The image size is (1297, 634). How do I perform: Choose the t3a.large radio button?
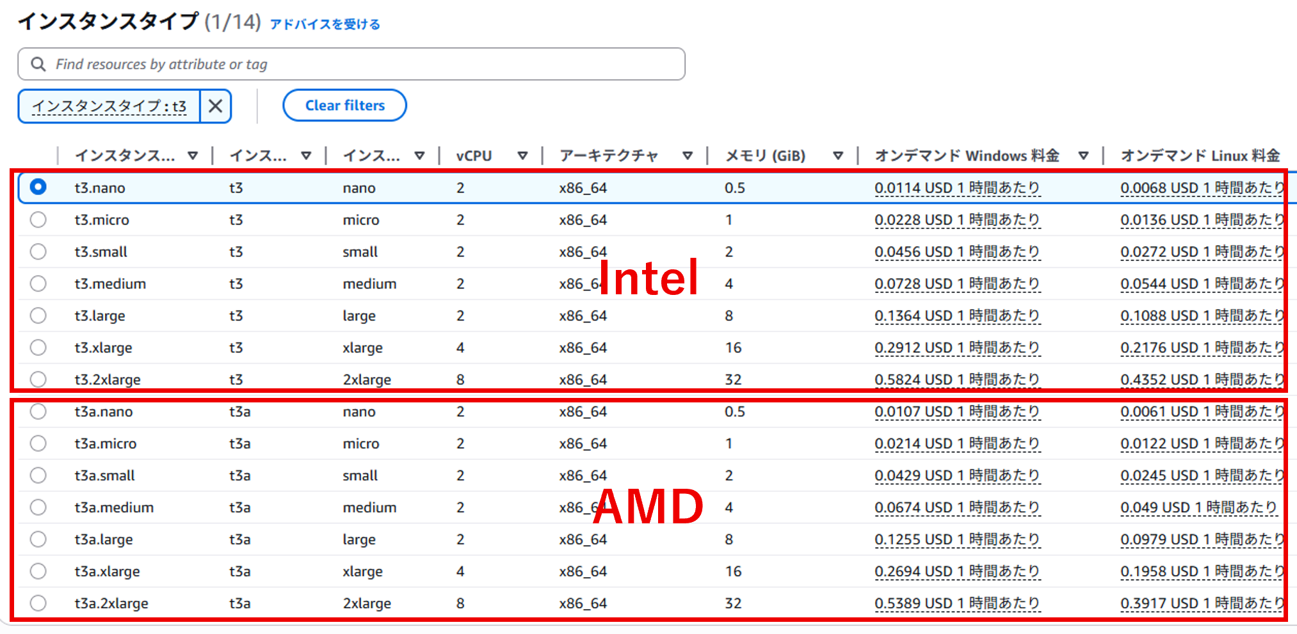coord(38,539)
